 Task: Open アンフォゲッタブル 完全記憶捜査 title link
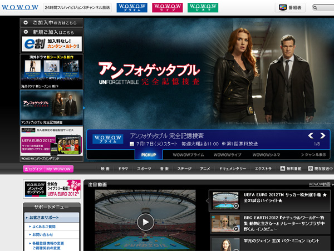point(167,136)
